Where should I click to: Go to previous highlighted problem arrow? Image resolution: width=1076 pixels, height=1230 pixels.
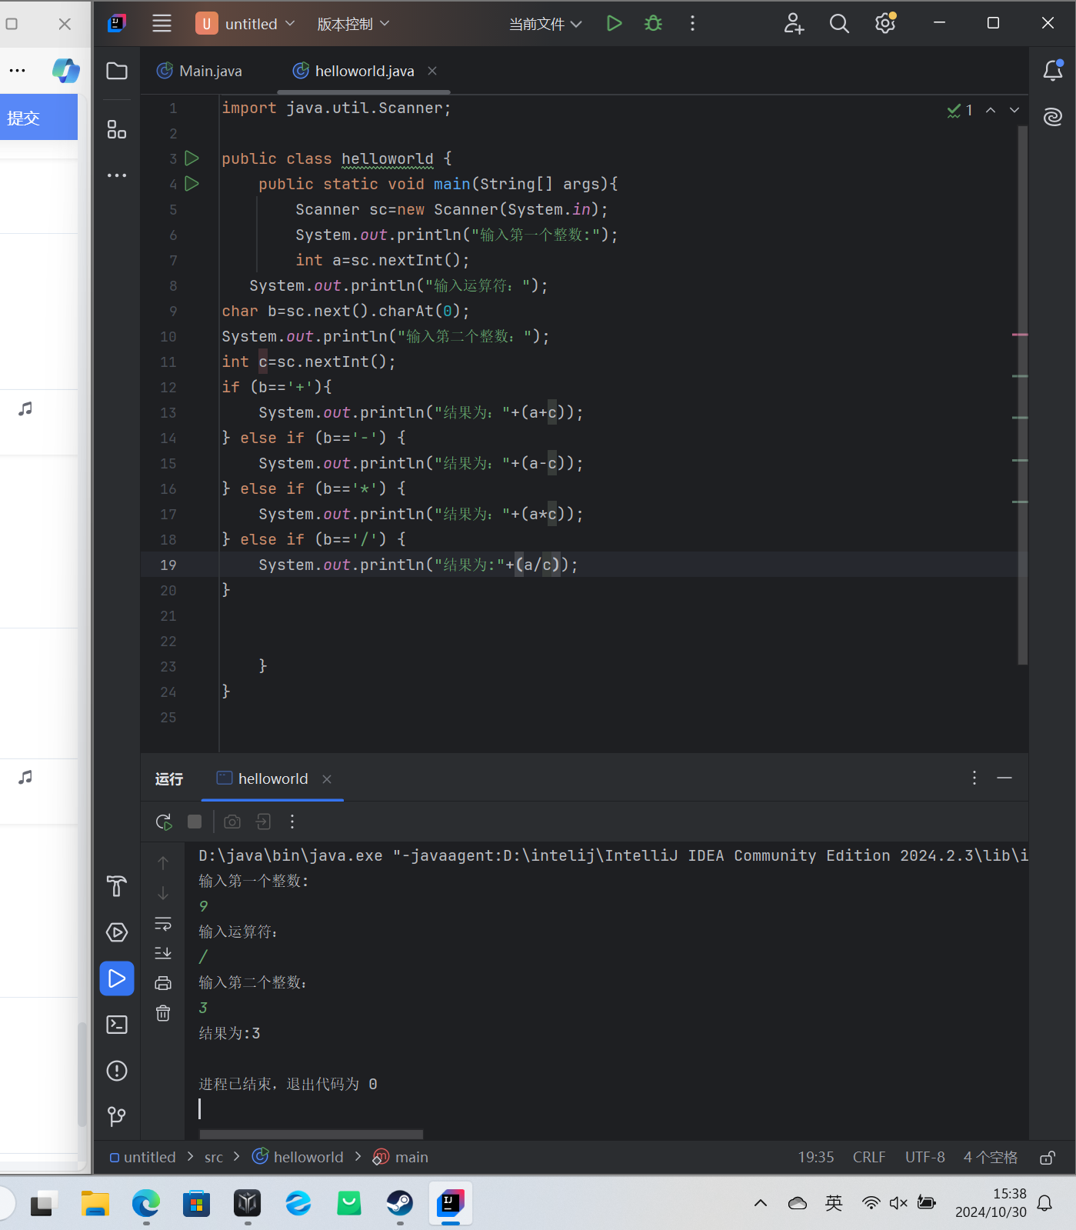point(991,110)
